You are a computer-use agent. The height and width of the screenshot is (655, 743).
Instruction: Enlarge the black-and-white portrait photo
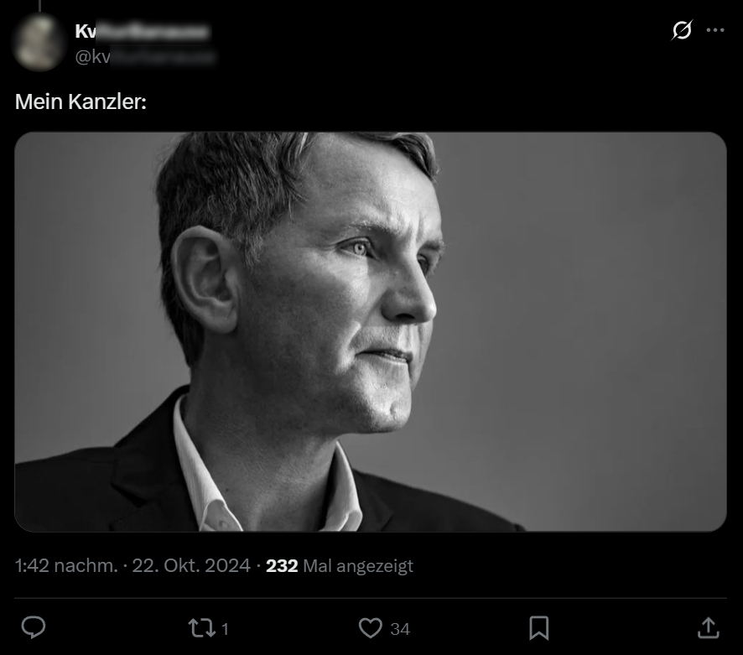pyautogui.click(x=371, y=331)
